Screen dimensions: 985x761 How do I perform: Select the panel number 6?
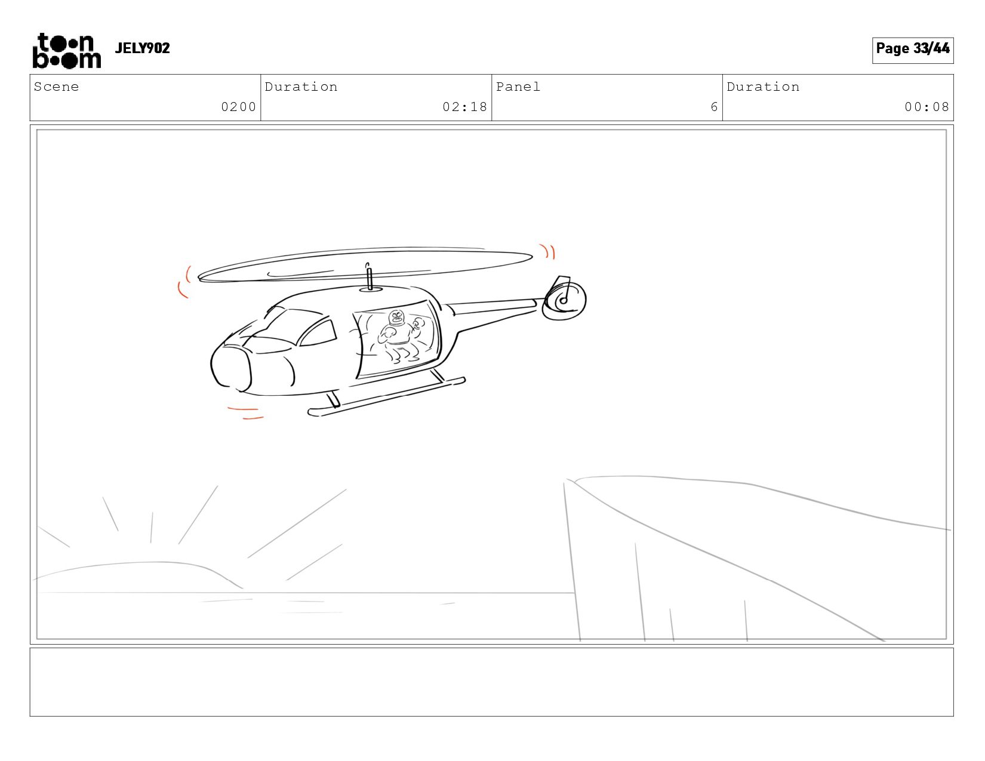click(x=714, y=107)
